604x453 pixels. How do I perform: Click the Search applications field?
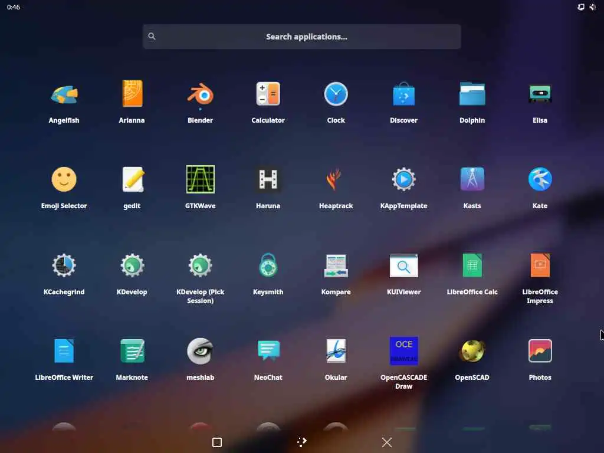tap(302, 37)
